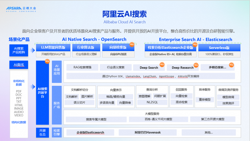Viewport: 250px width, 141px height.
Task: Click the 混合检索 item
Action: click(x=181, y=102)
